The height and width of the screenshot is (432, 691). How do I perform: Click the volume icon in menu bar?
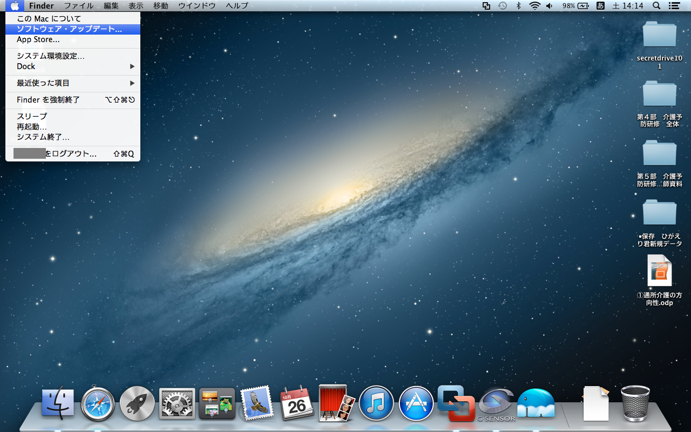tap(550, 6)
